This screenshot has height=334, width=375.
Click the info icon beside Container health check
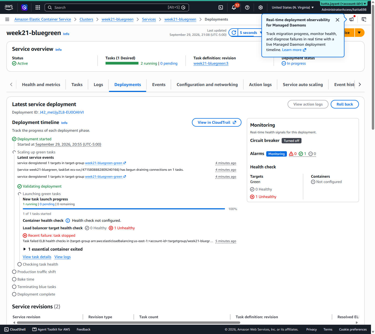pos(68,220)
